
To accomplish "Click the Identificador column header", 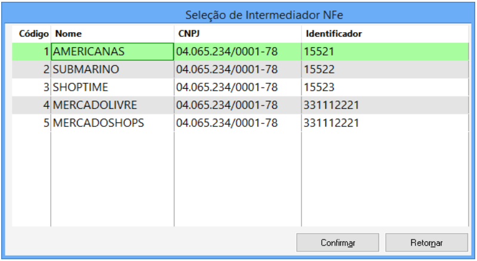I will 334,34.
